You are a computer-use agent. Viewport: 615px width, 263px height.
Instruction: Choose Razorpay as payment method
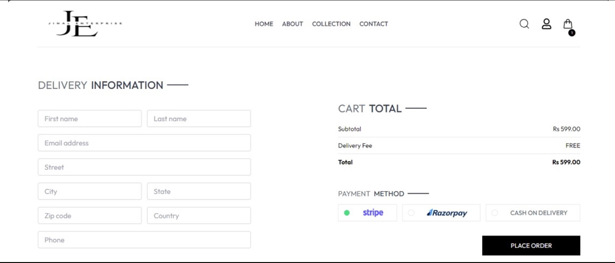pos(441,213)
